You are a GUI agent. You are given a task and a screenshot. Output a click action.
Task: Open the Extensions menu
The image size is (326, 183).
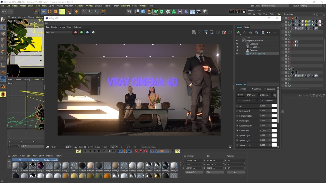point(125,6)
